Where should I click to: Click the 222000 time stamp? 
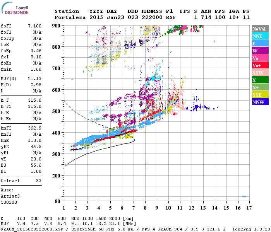[152, 17]
